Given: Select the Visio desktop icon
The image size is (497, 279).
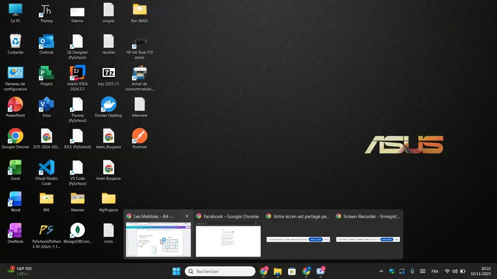Looking at the screenshot, I should coord(46,107).
